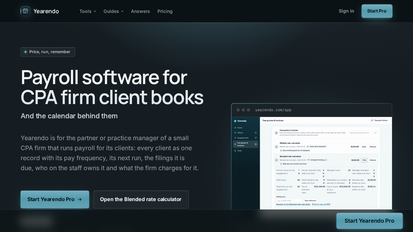The image size is (413, 232).
Task: Click the Billable rate calculator document icon
Action: click(x=276, y=147)
